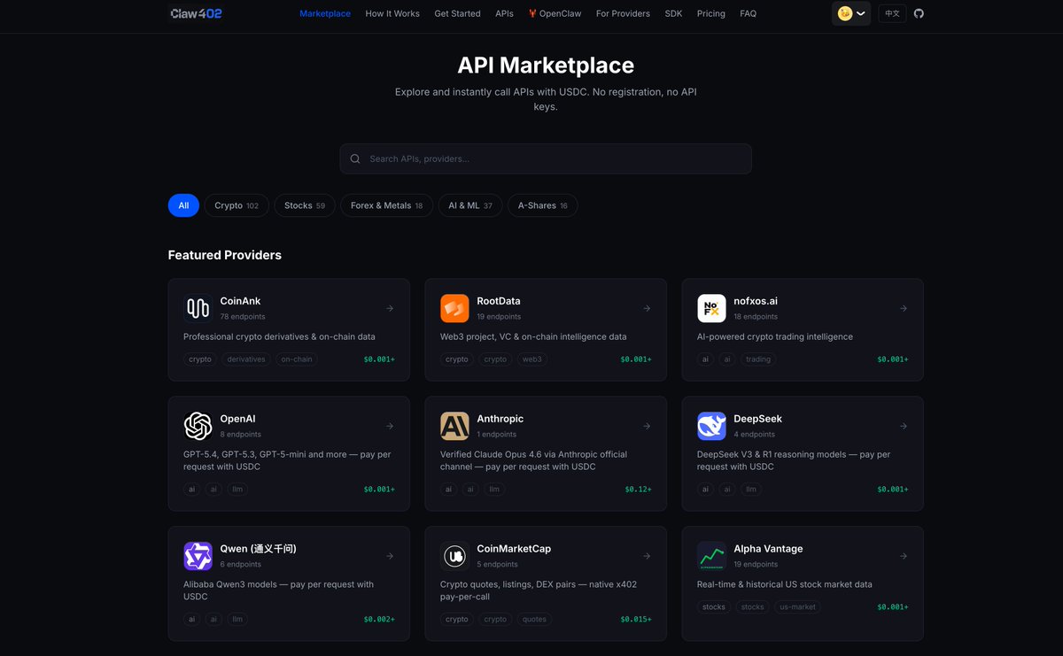Go to For Providers page
The width and height of the screenshot is (1063, 656).
(623, 13)
